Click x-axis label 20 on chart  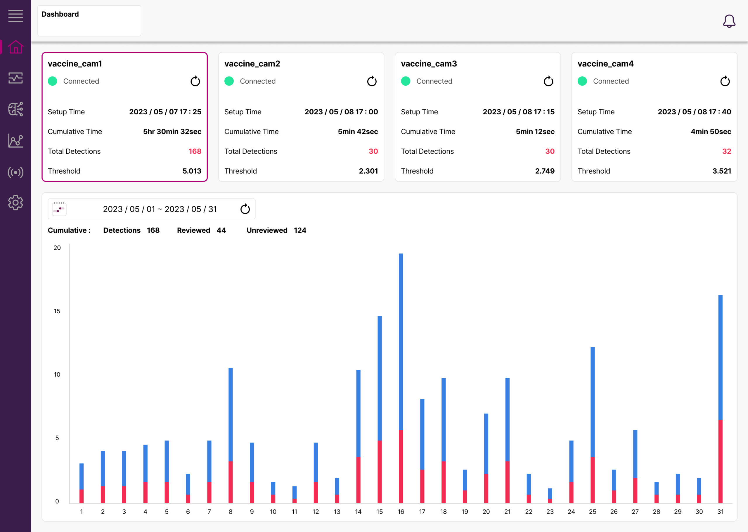pyautogui.click(x=486, y=512)
